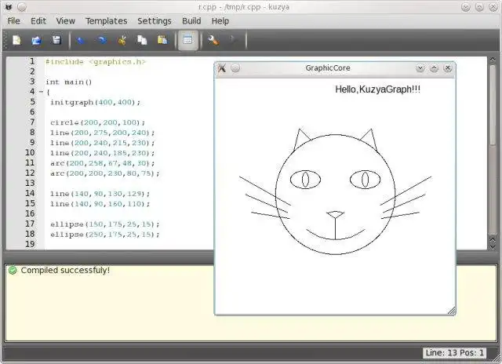502x364 pixels.
Task: Click the greyed Run arrow icon
Action: pyautogui.click(x=234, y=40)
